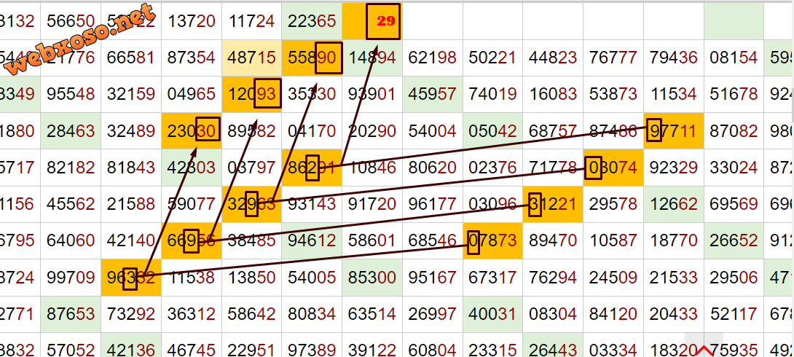Viewport: 794px width, 357px height.
Task: Click the green cell 94612
Action: point(312,241)
